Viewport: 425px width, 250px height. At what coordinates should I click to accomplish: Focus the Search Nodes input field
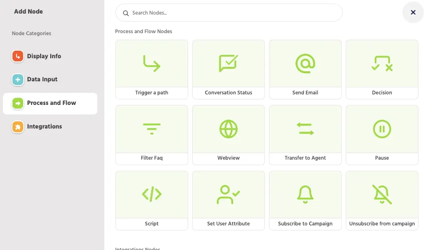(x=229, y=13)
